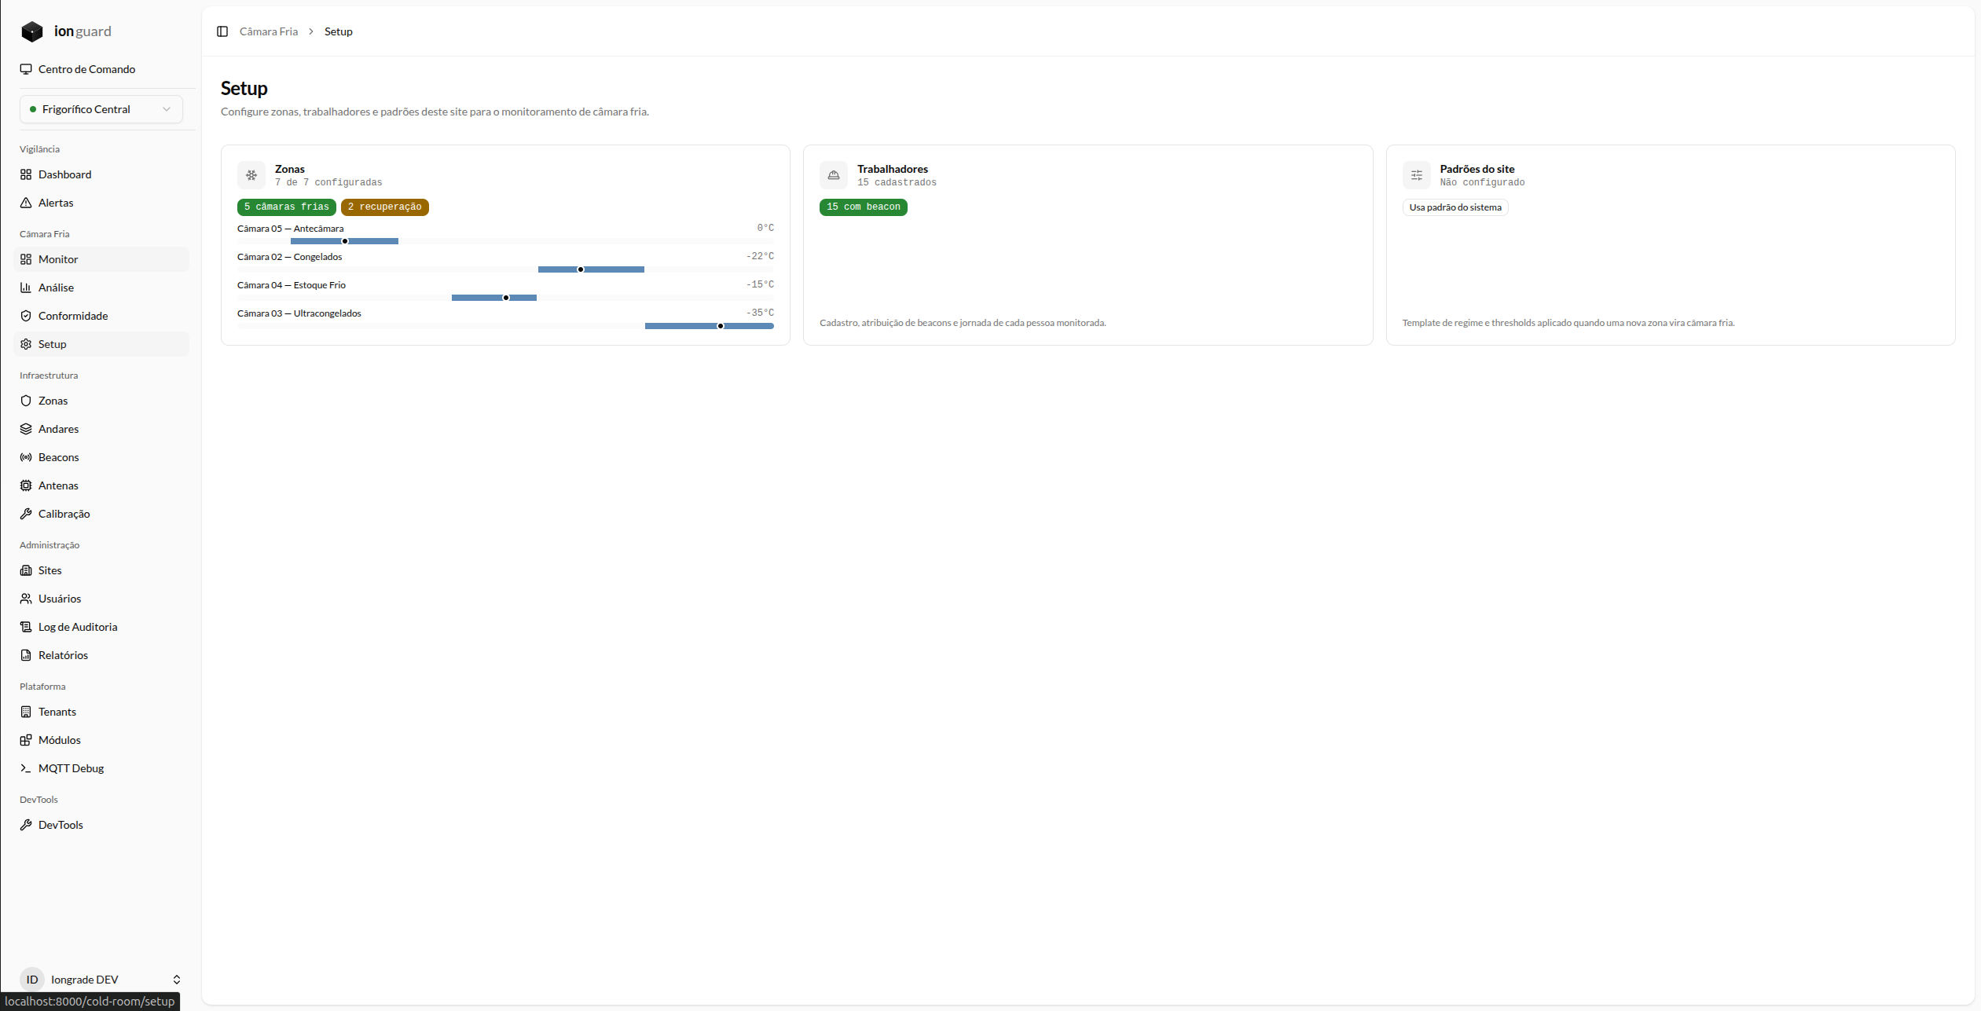Open the Zonas card title

click(290, 169)
